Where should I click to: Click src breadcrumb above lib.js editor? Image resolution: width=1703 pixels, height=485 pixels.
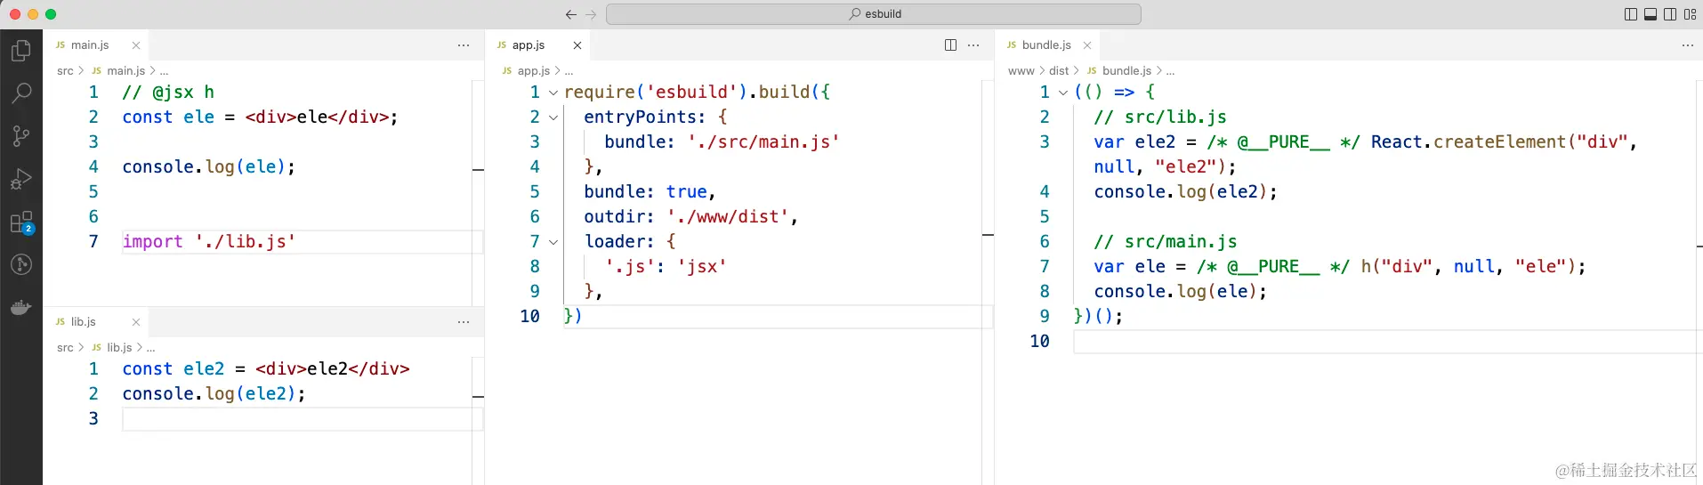[65, 348]
